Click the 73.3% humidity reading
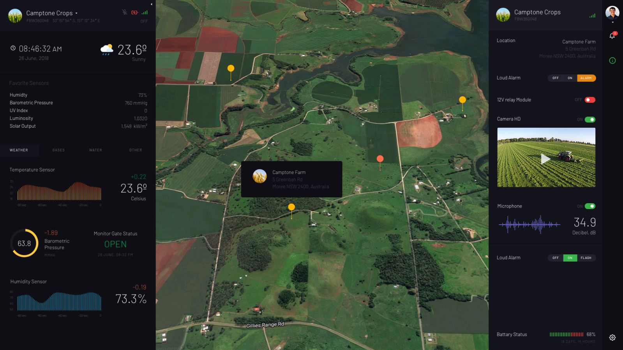Image resolution: width=623 pixels, height=350 pixels. tap(131, 299)
